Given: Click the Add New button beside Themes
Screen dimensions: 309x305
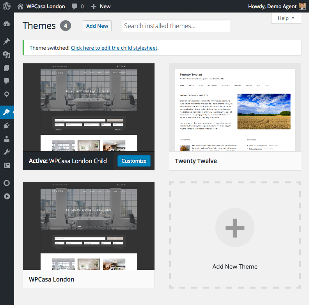Looking at the screenshot, I should [x=97, y=26].
